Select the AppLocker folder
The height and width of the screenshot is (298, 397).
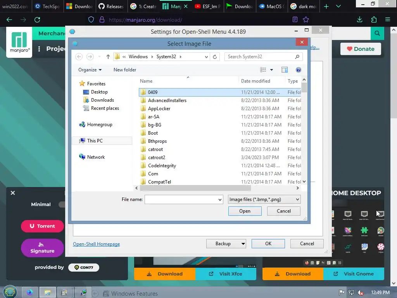coord(159,109)
